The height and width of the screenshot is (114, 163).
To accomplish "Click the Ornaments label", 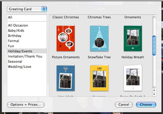I will pyautogui.click(x=133, y=17).
